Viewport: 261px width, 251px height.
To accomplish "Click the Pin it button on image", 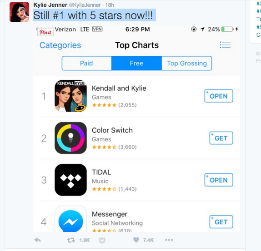I will 45,32.
